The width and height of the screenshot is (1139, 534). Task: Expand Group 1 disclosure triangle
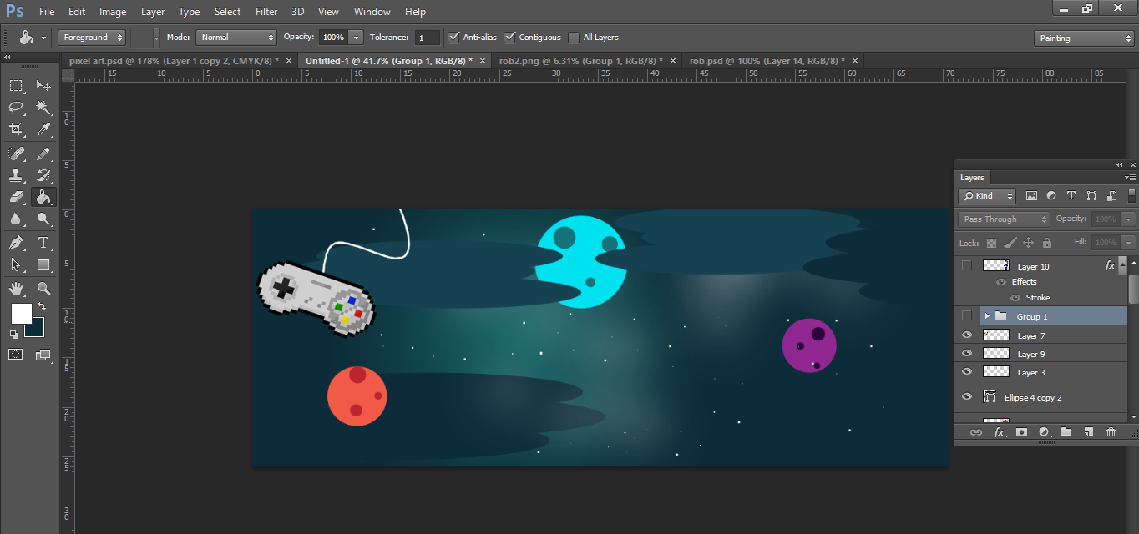(x=986, y=316)
